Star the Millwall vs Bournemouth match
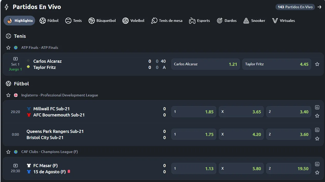 pyautogui.click(x=317, y=116)
